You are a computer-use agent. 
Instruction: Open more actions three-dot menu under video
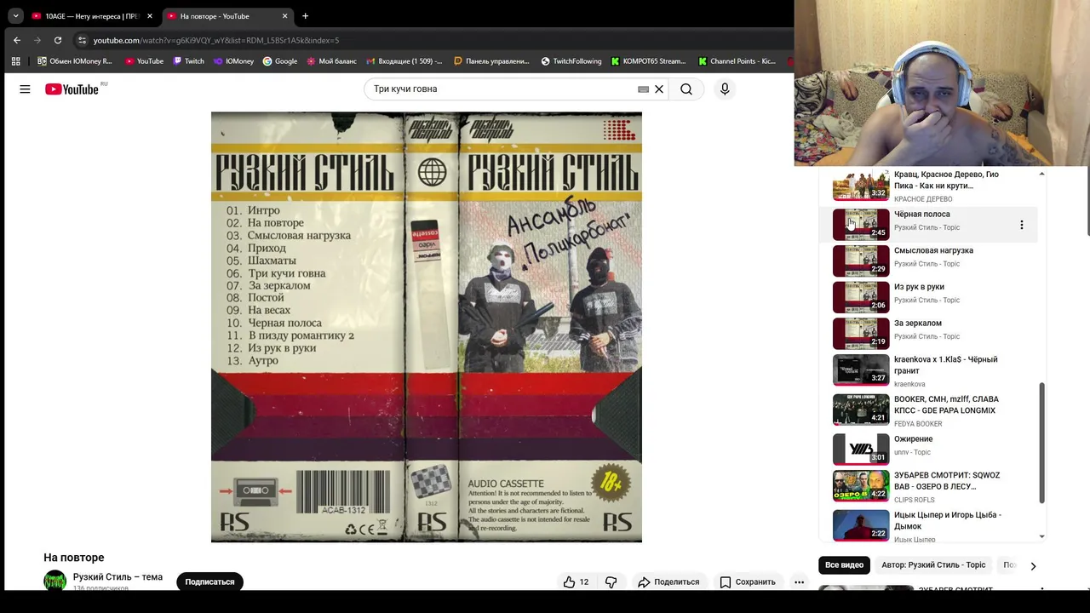[x=799, y=581]
